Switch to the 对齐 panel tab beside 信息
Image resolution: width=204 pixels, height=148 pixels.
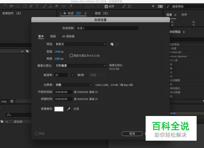point(184,15)
